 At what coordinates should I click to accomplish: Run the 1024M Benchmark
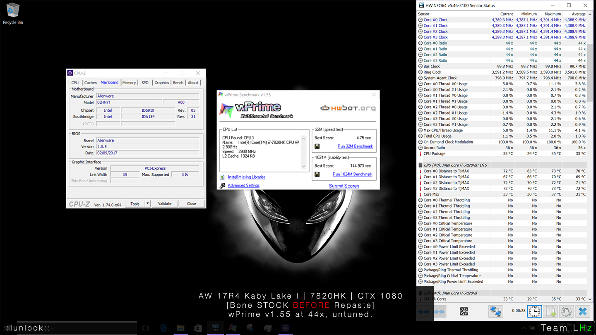tap(352, 175)
